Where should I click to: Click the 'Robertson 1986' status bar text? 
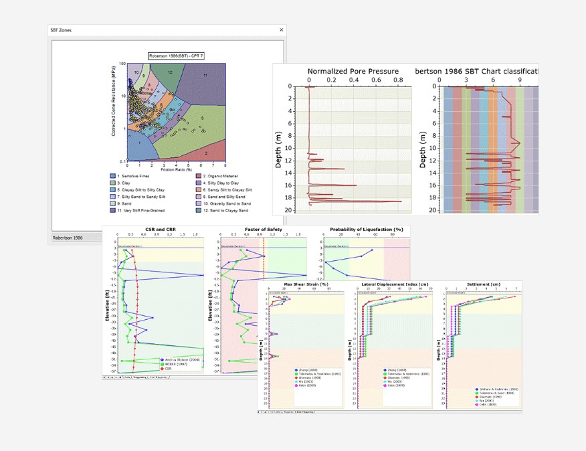coord(68,238)
